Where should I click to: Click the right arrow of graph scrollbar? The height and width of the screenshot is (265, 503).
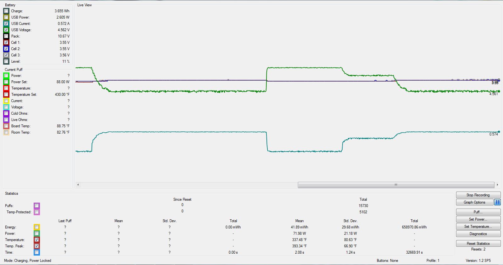point(497,185)
